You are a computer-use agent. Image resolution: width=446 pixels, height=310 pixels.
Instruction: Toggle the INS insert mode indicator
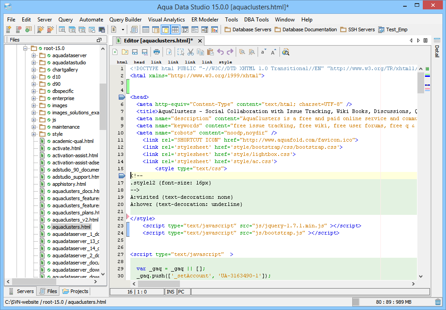[x=171, y=292]
